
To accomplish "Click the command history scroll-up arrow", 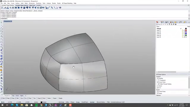I will 189,11.
